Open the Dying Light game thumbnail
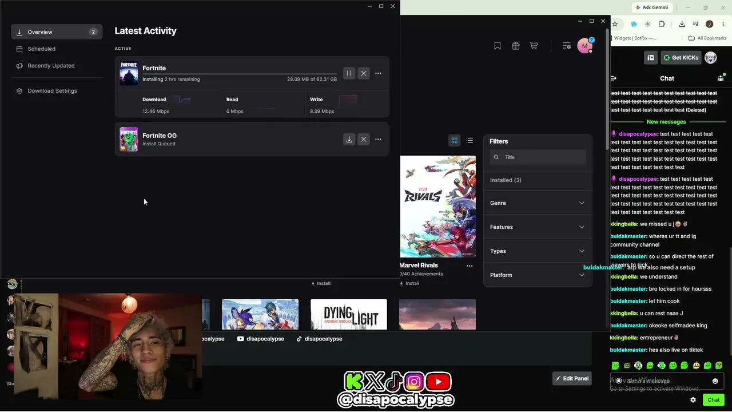The image size is (732, 412). 349,315
